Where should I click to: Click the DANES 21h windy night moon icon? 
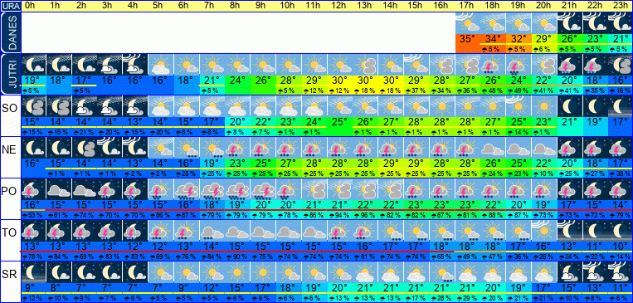coord(570,23)
